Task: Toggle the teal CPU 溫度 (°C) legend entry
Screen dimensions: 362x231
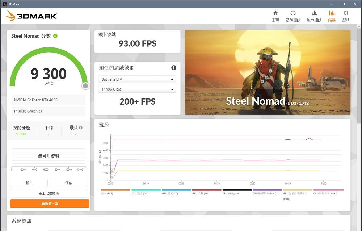Action: (146, 192)
